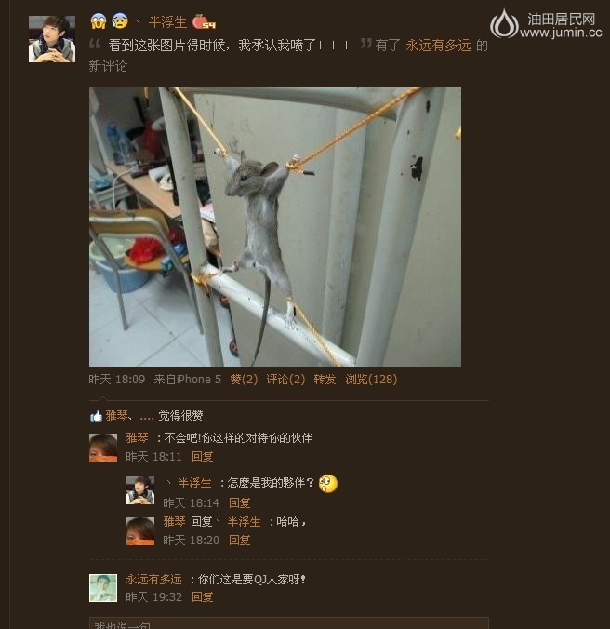Open 雅琴's avatar on the first comment

click(103, 448)
